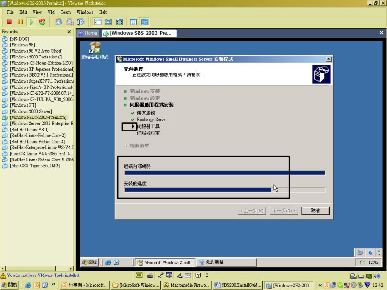Click the Summary view toolbar icon
The width and height of the screenshot is (387, 290).
click(x=134, y=22)
